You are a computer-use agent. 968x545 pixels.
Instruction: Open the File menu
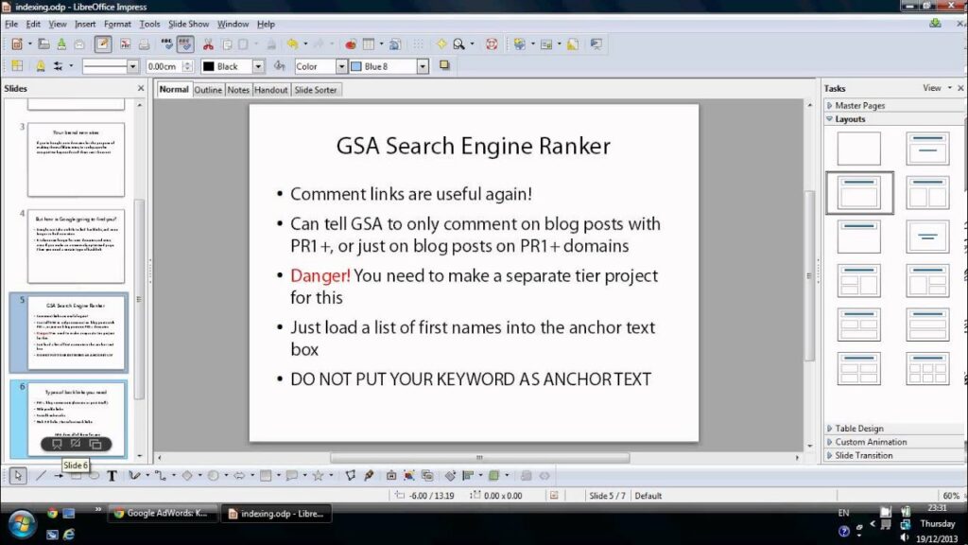[x=11, y=24]
